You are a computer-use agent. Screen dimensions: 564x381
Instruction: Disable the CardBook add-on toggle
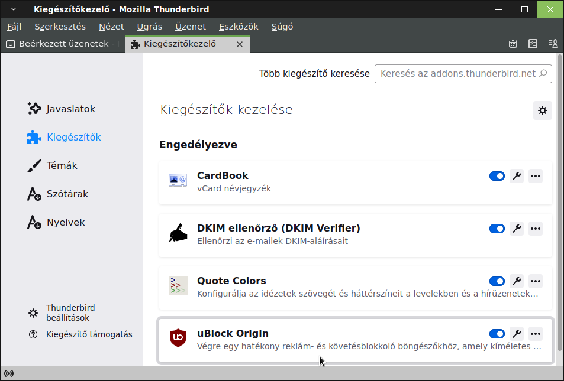497,176
